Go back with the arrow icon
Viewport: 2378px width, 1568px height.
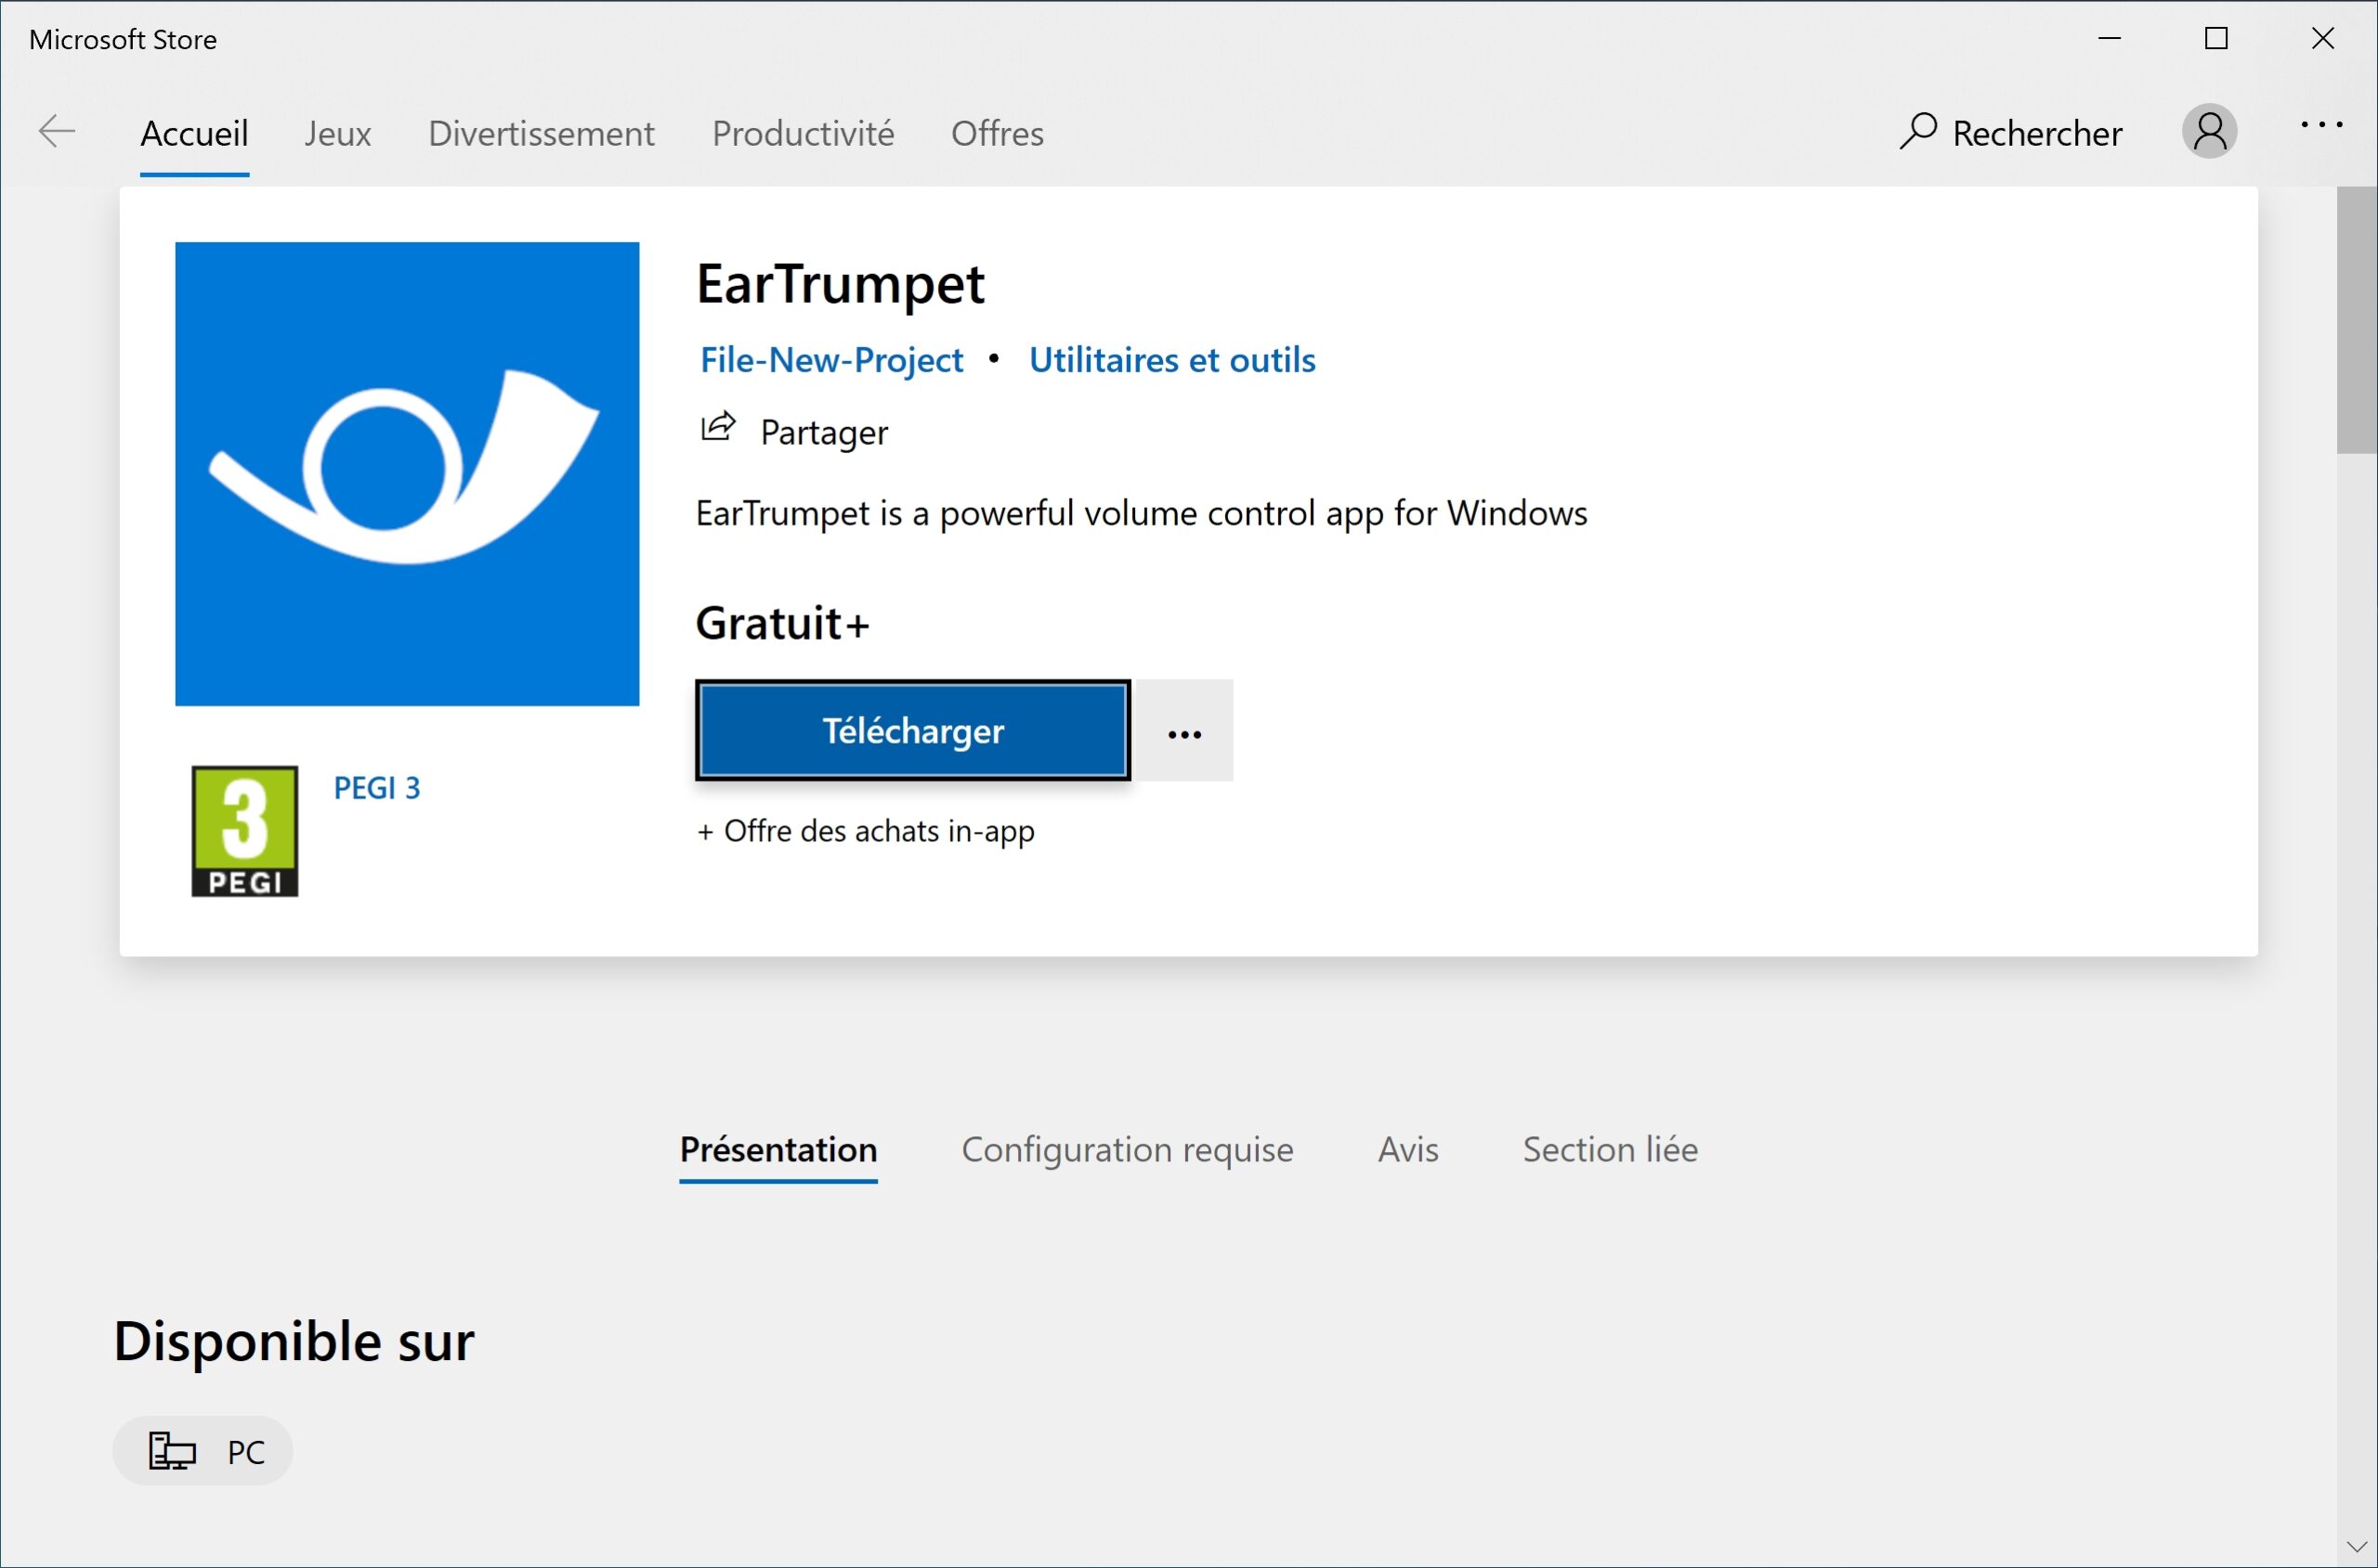point(57,131)
